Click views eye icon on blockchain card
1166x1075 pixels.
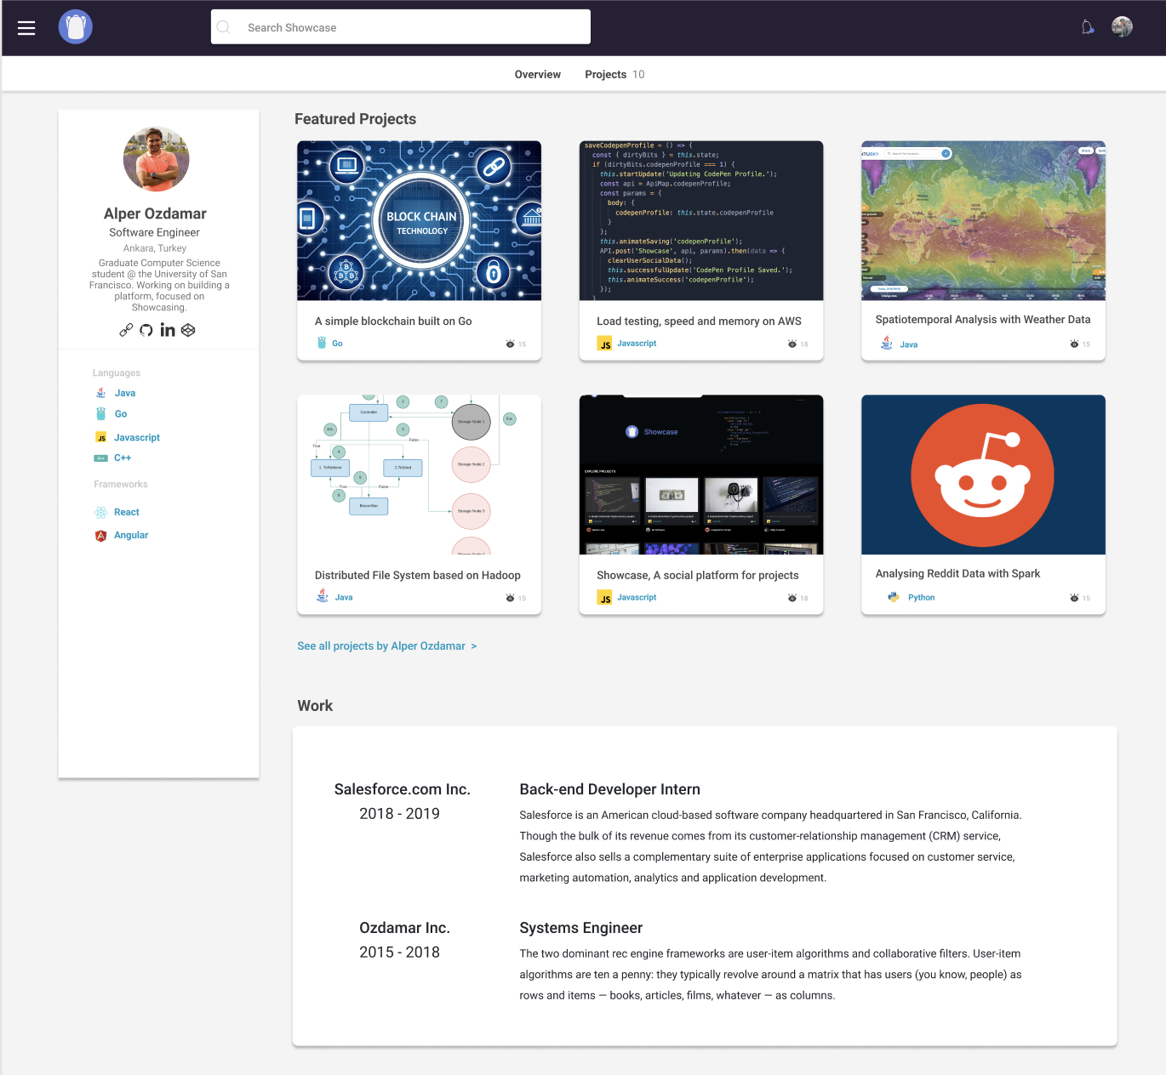(x=510, y=344)
